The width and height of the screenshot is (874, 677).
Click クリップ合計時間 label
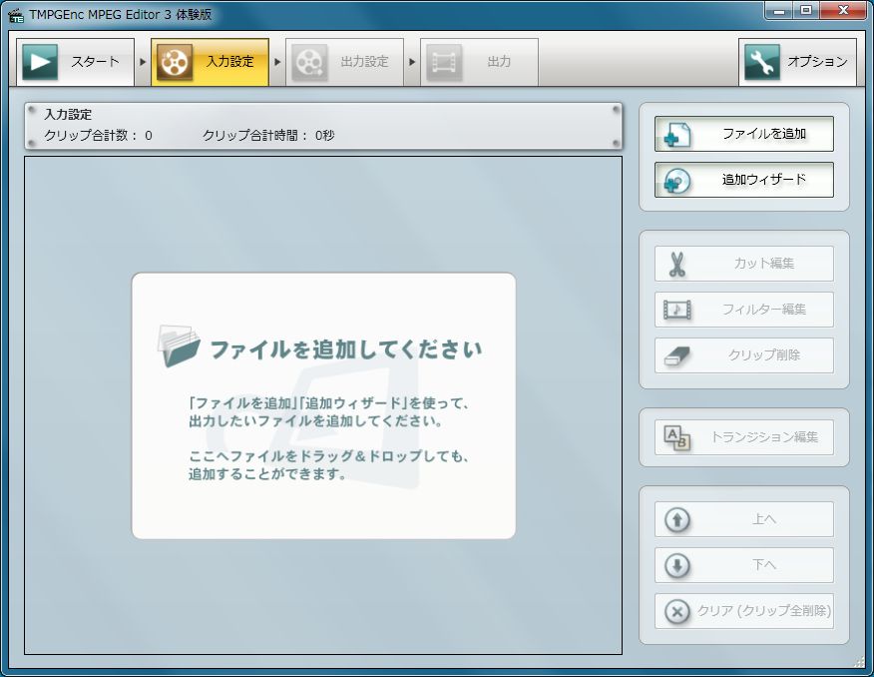255,136
